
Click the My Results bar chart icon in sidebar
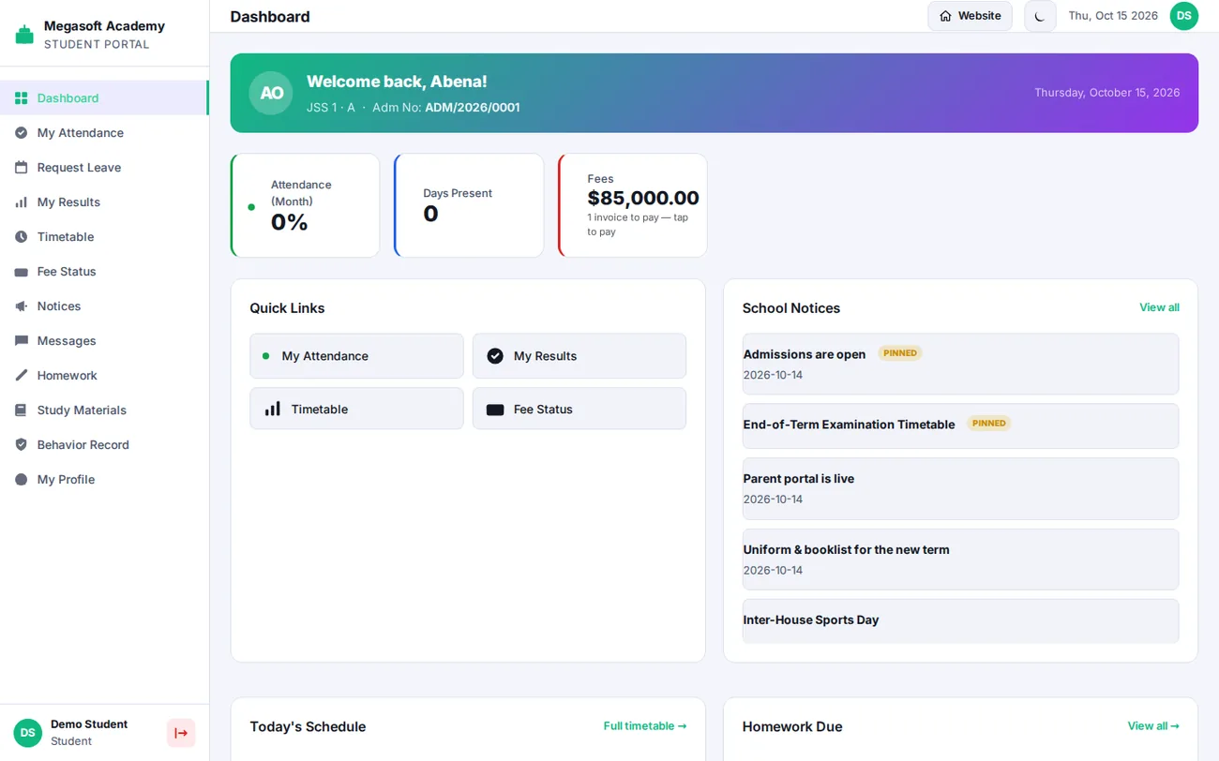tap(21, 202)
